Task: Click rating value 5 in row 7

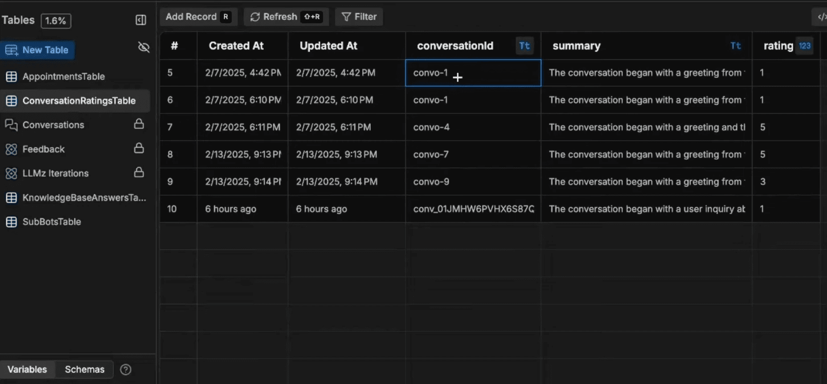Action: pos(786,127)
